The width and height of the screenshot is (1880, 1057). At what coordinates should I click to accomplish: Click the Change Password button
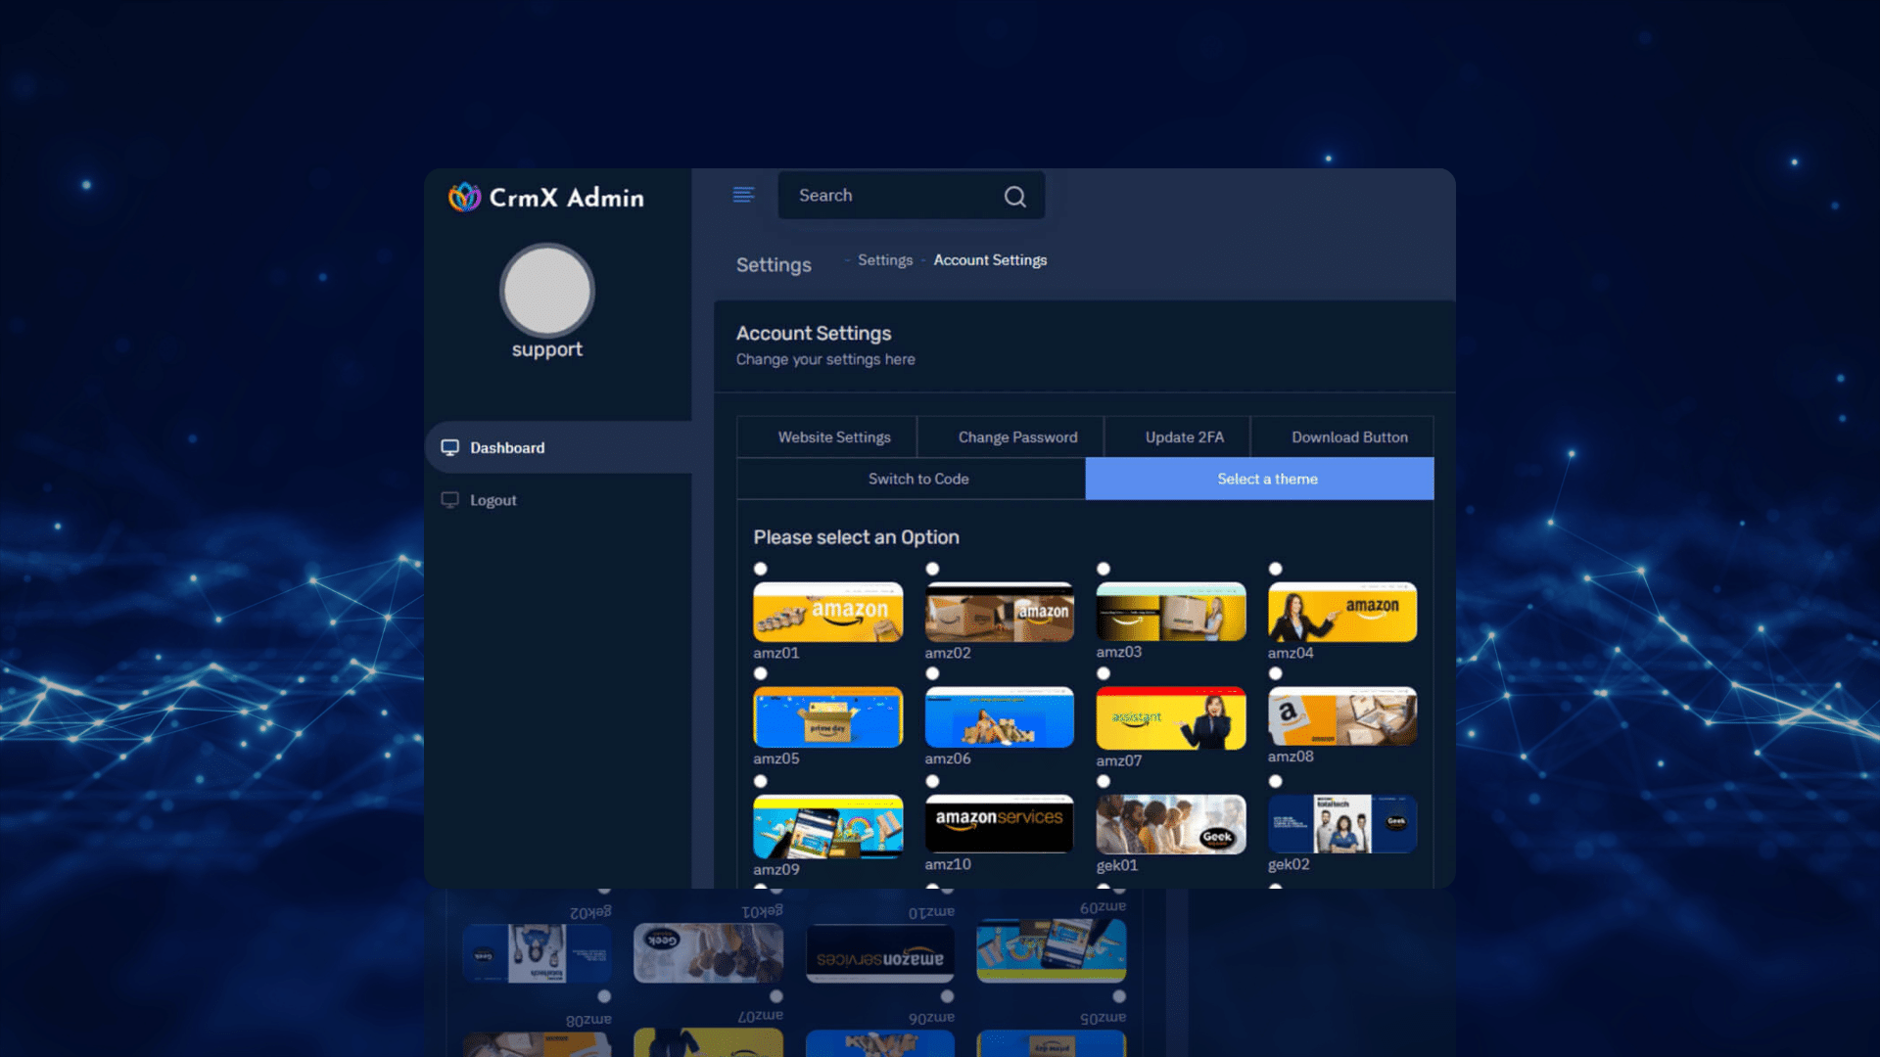coord(1017,437)
